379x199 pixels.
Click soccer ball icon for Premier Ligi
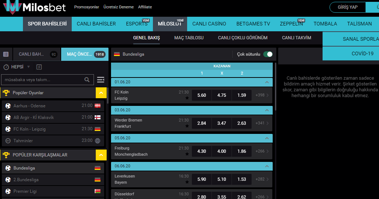8,191
